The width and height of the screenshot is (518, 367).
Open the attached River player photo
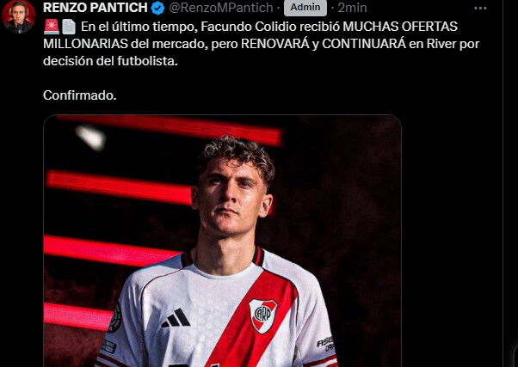pyautogui.click(x=222, y=241)
